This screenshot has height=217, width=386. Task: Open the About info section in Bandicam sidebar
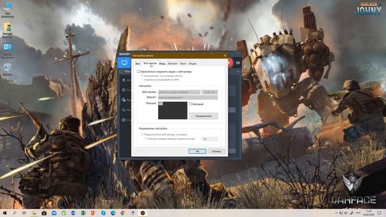[124, 120]
